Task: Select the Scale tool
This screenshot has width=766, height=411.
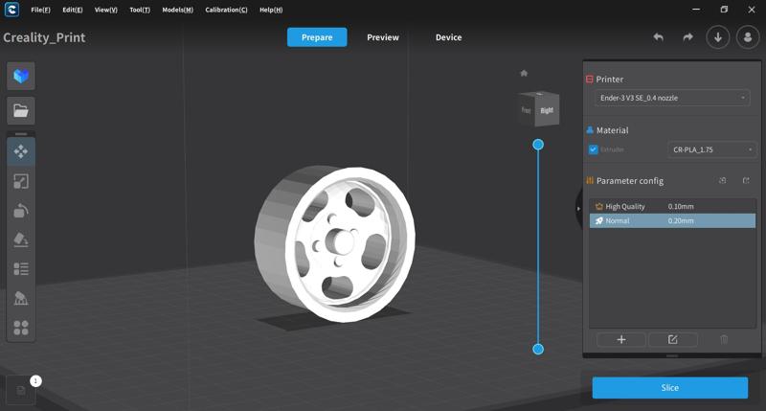Action: click(x=21, y=181)
